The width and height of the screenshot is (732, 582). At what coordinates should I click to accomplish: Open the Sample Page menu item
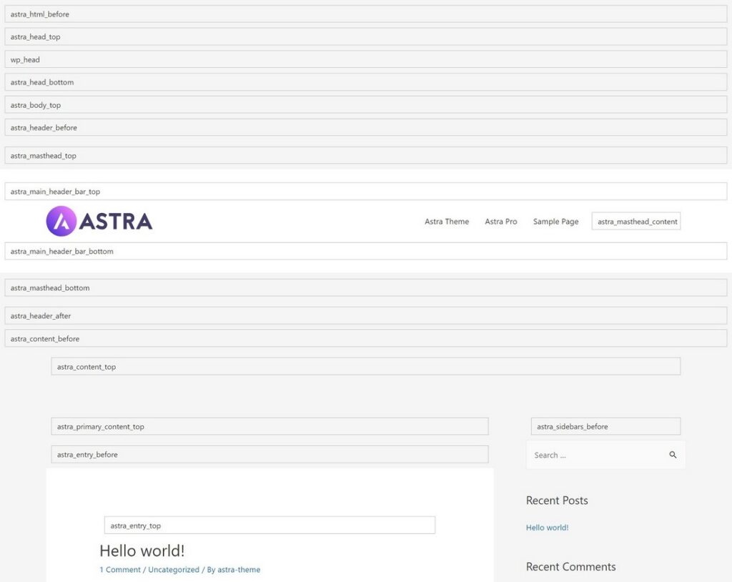(x=555, y=222)
